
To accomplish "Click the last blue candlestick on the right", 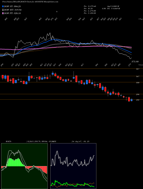I will click(132, 100).
